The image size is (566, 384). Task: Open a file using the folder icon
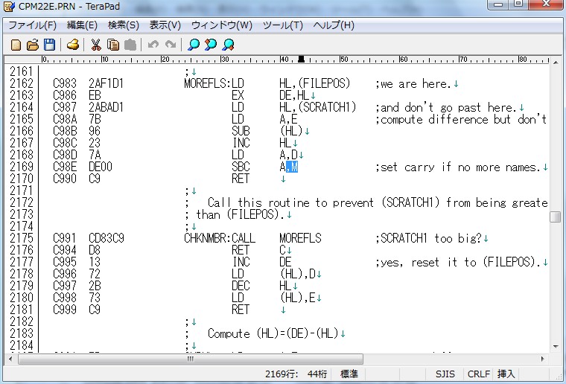[33, 45]
